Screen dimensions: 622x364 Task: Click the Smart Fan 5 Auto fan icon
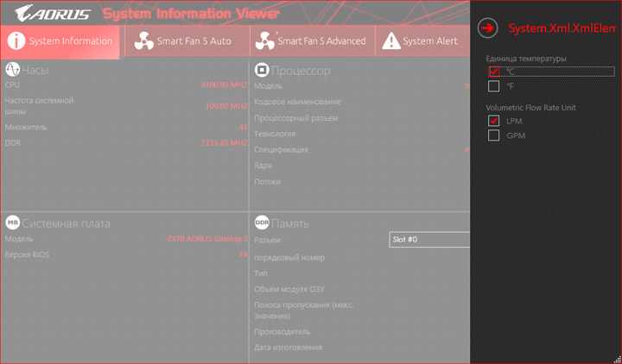(x=143, y=41)
